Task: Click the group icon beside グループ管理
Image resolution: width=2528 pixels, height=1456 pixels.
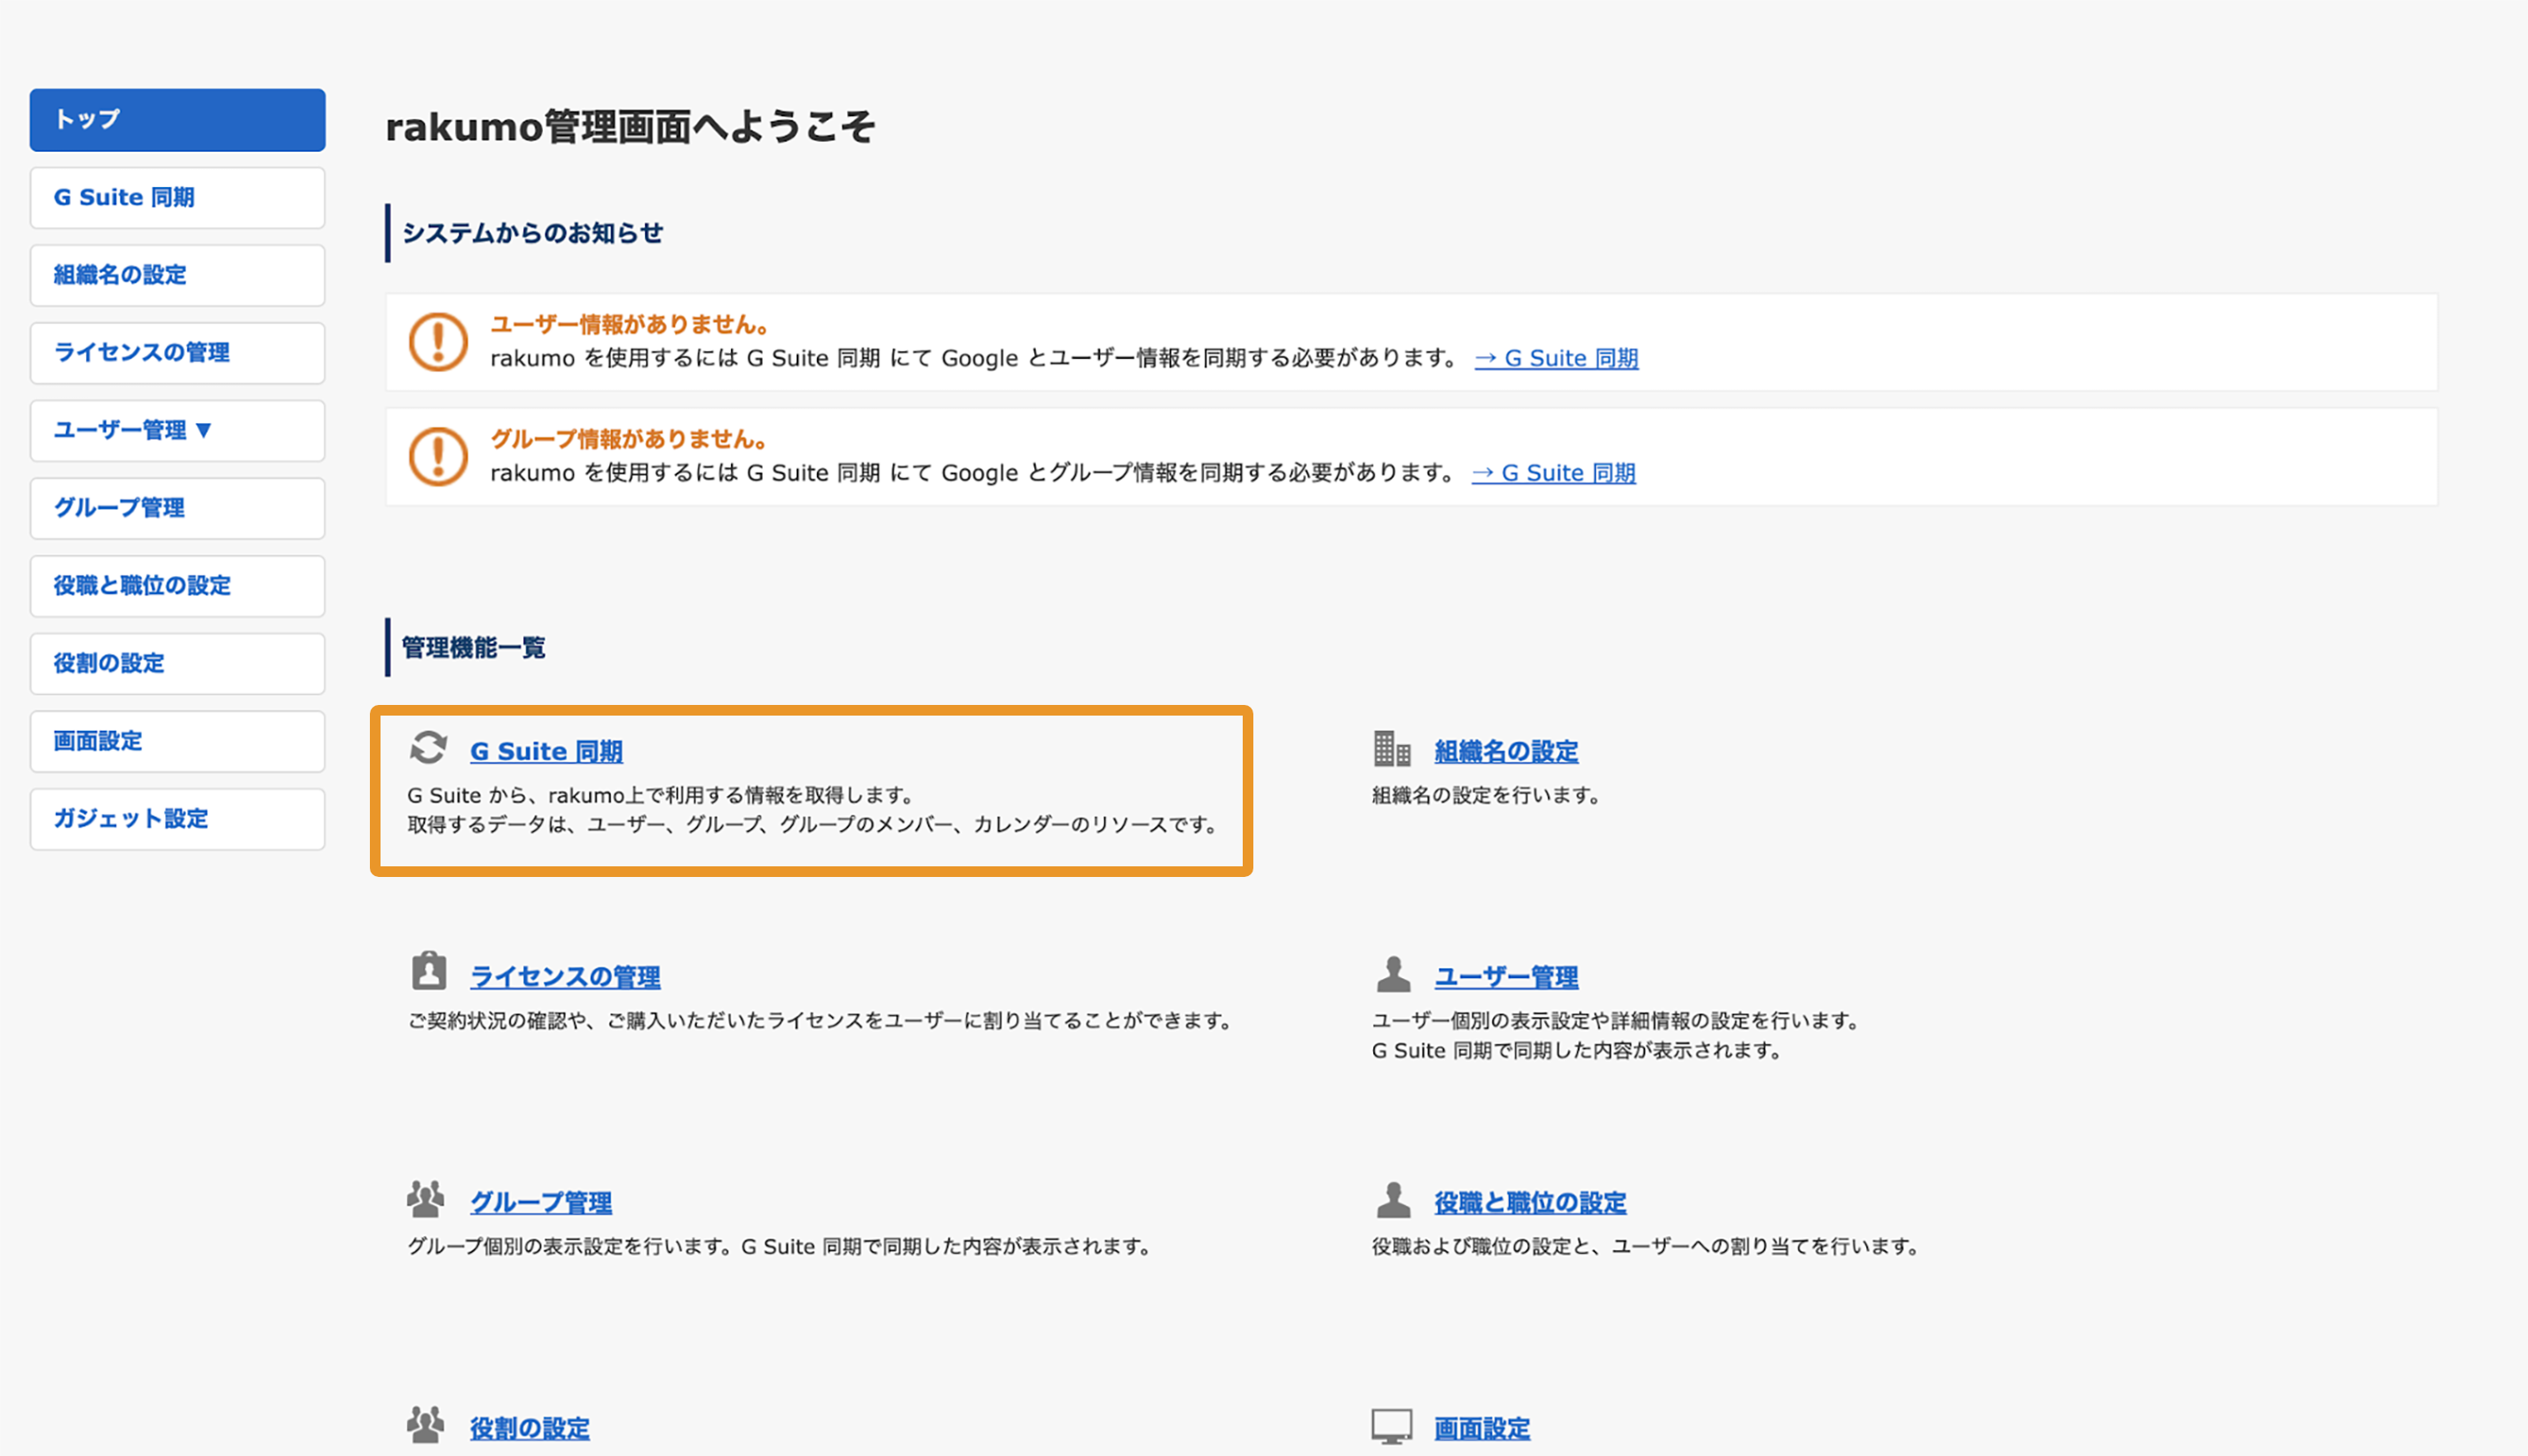Action: (426, 1199)
